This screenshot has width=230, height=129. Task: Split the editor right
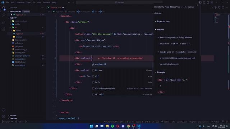coord(223,8)
